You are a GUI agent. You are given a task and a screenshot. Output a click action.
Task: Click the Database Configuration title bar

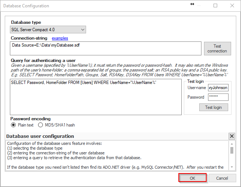(x=92, y=5)
